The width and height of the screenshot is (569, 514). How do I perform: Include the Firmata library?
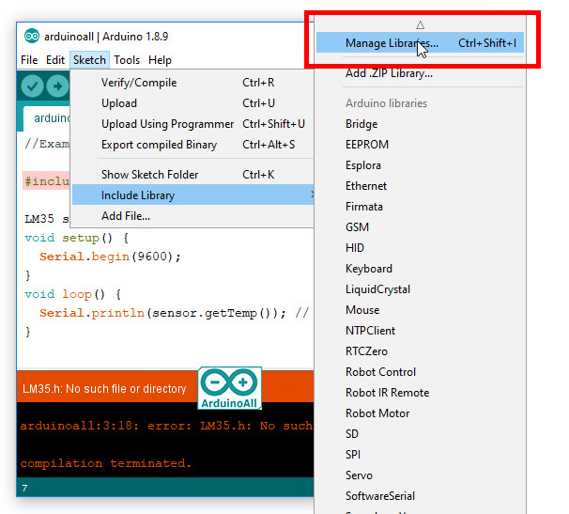pos(421,207)
